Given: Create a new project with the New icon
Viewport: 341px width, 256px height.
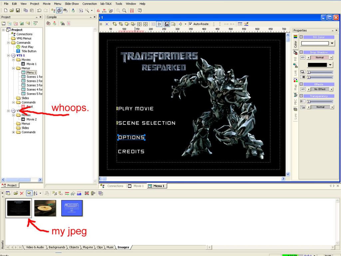Looking at the screenshot, I should click(x=6, y=10).
